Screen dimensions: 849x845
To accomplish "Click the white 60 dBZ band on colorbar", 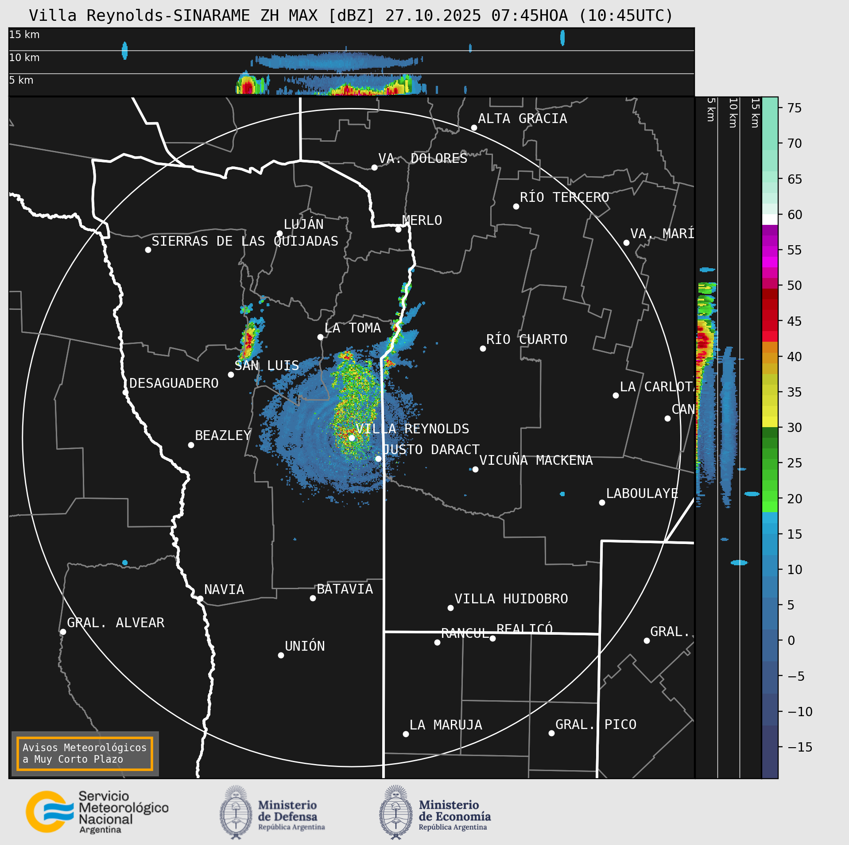I will (770, 220).
